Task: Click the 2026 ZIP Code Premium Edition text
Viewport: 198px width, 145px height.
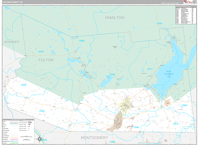Action: click(170, 3)
